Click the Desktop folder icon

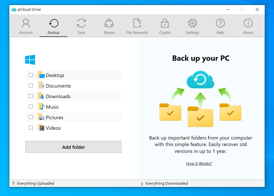point(41,75)
